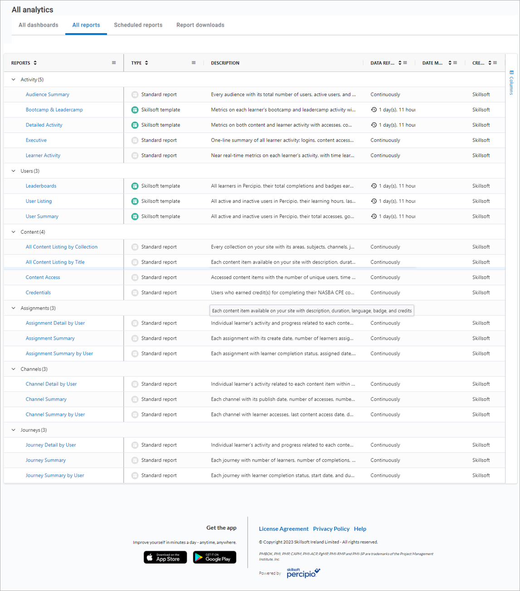The image size is (520, 591).
Task: Collapse the Users (3) section
Action: pos(13,171)
